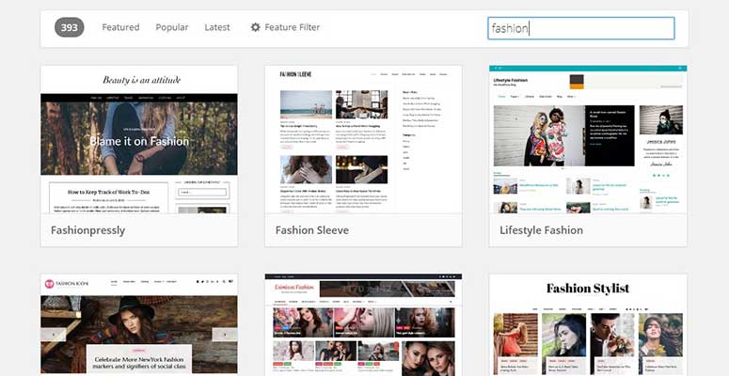Open the Fashion Icon theme screenshot
This screenshot has height=376, width=729.
pyautogui.click(x=139, y=324)
